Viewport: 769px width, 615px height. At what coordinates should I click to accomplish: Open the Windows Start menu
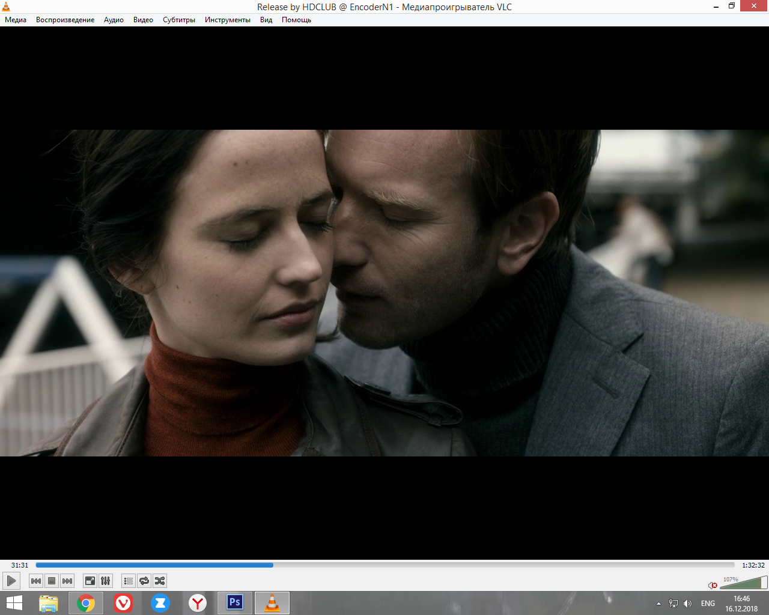point(14,603)
